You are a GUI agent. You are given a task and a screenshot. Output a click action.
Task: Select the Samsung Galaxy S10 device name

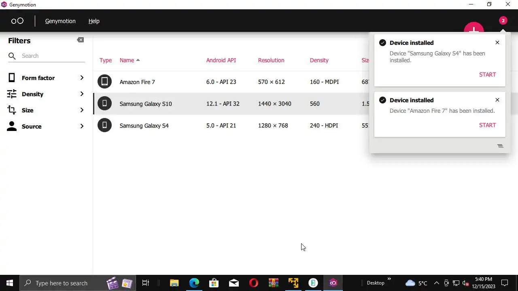(146, 104)
